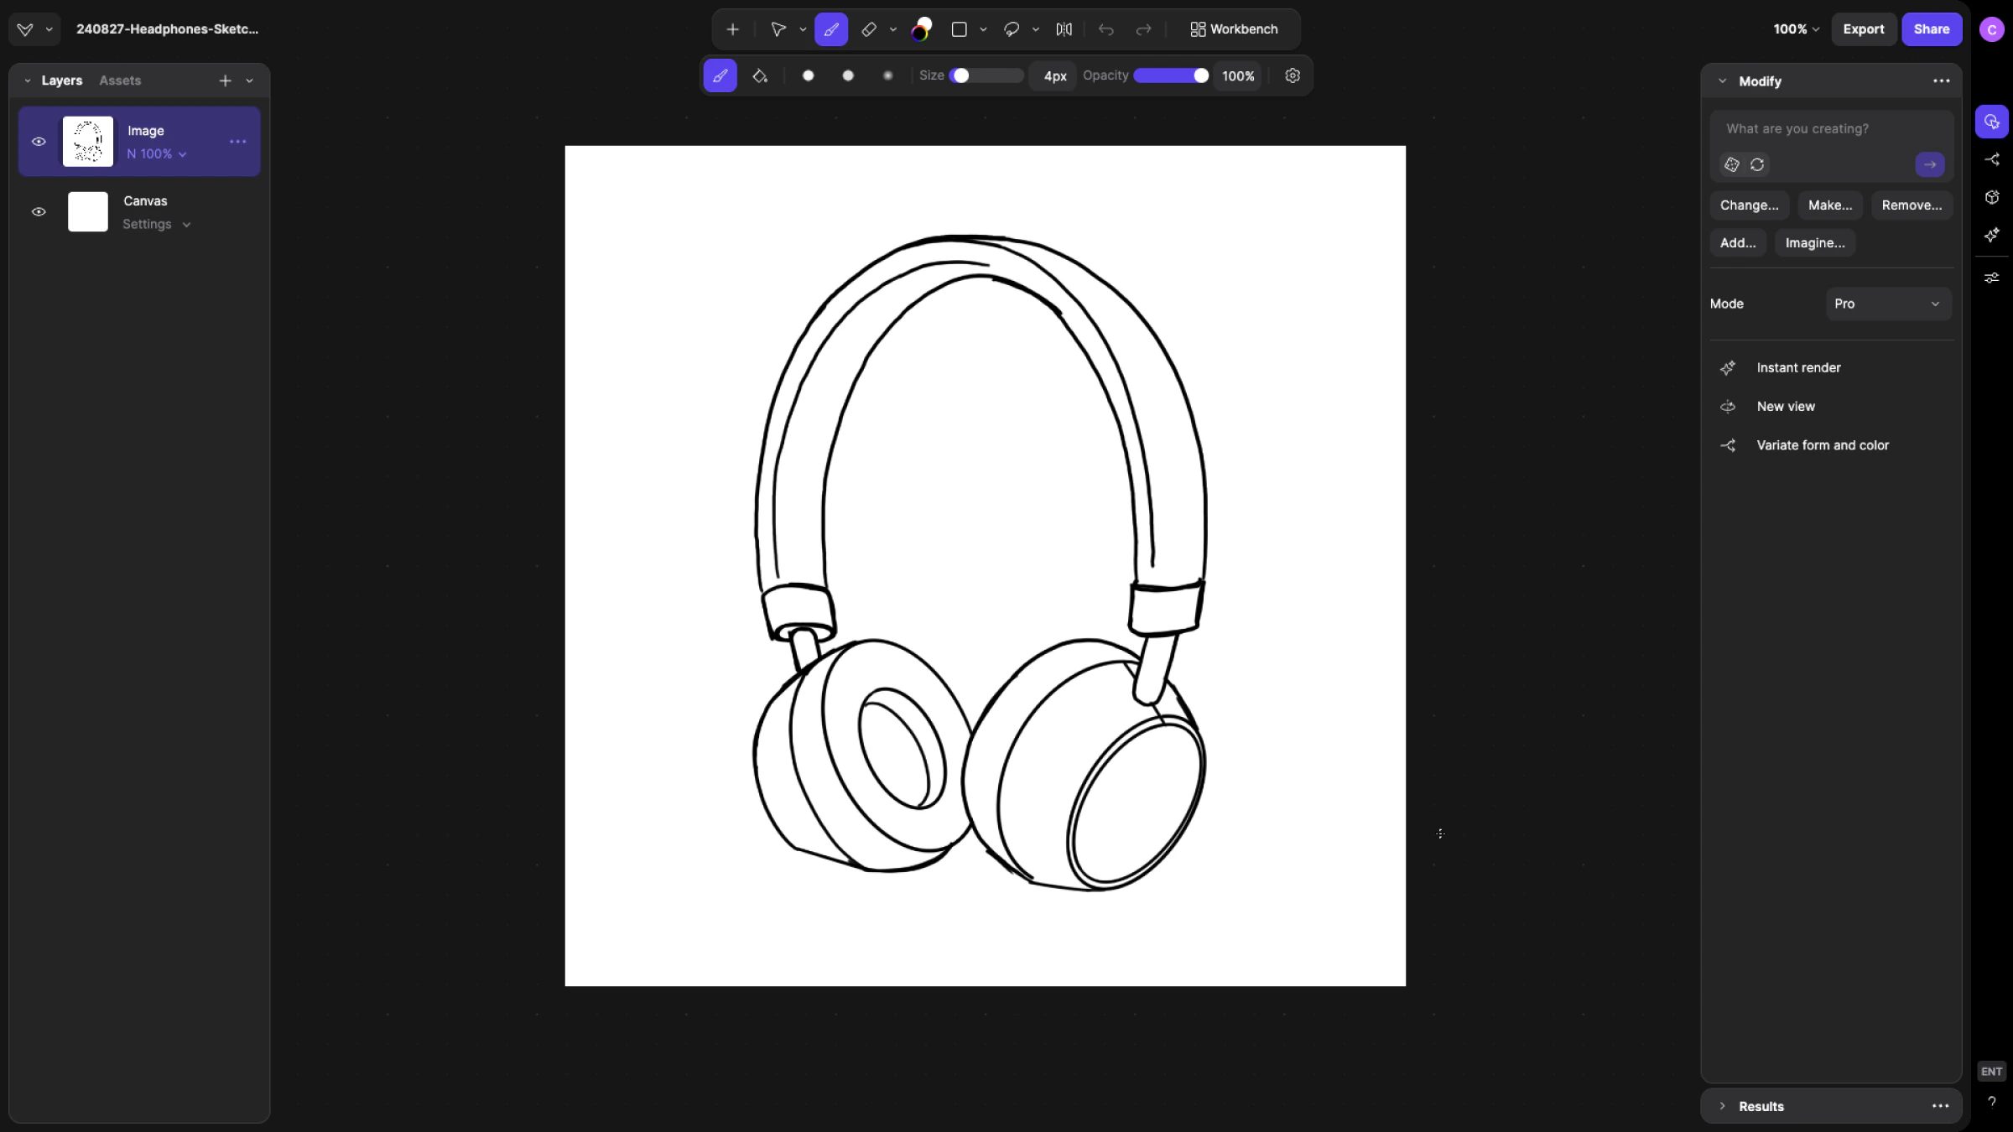This screenshot has height=1132, width=2013.
Task: Toggle visibility of the Canvas layer
Action: tap(39, 212)
